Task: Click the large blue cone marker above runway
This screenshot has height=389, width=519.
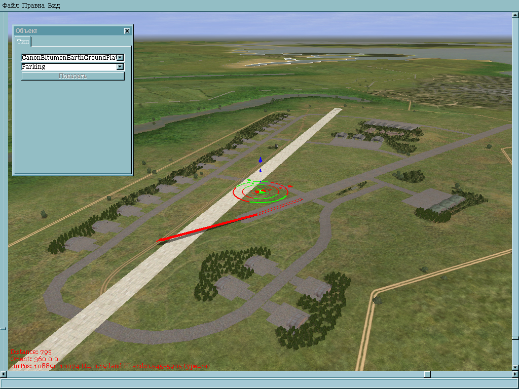Action: point(261,160)
